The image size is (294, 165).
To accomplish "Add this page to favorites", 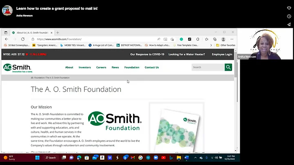I will click(x=172, y=39).
